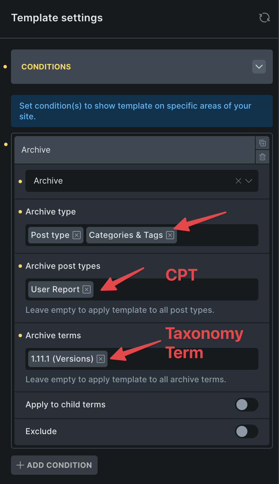Turn on the Exclude toggle
279x484 pixels.
246,431
